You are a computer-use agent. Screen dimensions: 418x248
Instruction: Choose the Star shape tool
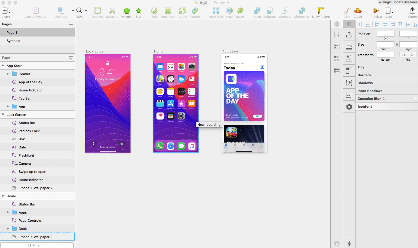click(x=138, y=11)
